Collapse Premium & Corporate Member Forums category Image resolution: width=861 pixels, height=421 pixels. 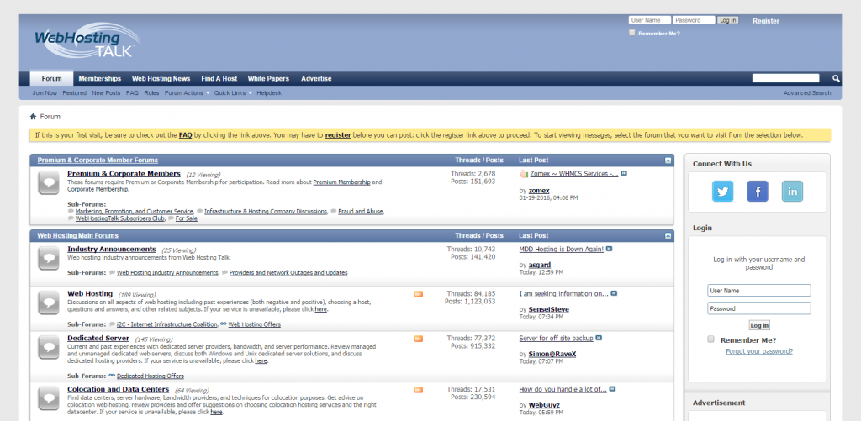(668, 161)
